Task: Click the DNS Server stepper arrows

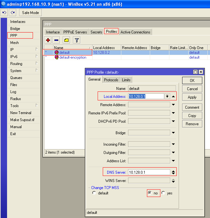Action: pos(173,172)
